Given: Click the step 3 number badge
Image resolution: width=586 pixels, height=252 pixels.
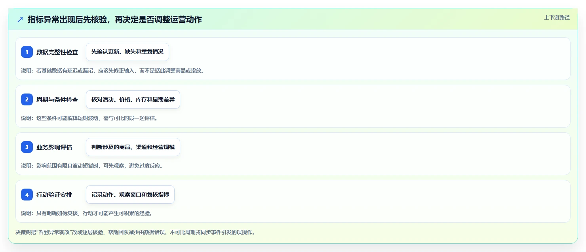Looking at the screenshot, I should point(27,147).
